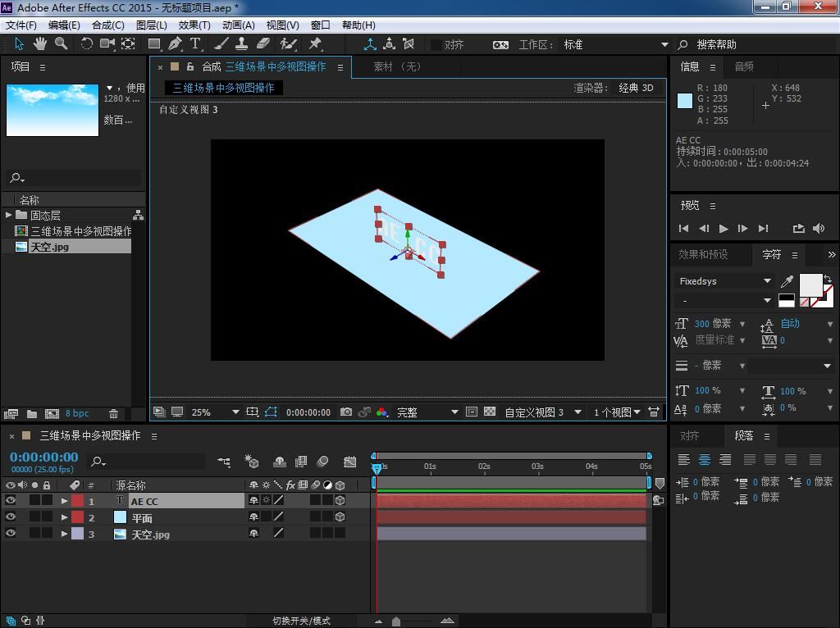Viewport: 840px width, 628px height.
Task: Select the Eraser tool
Action: click(263, 44)
